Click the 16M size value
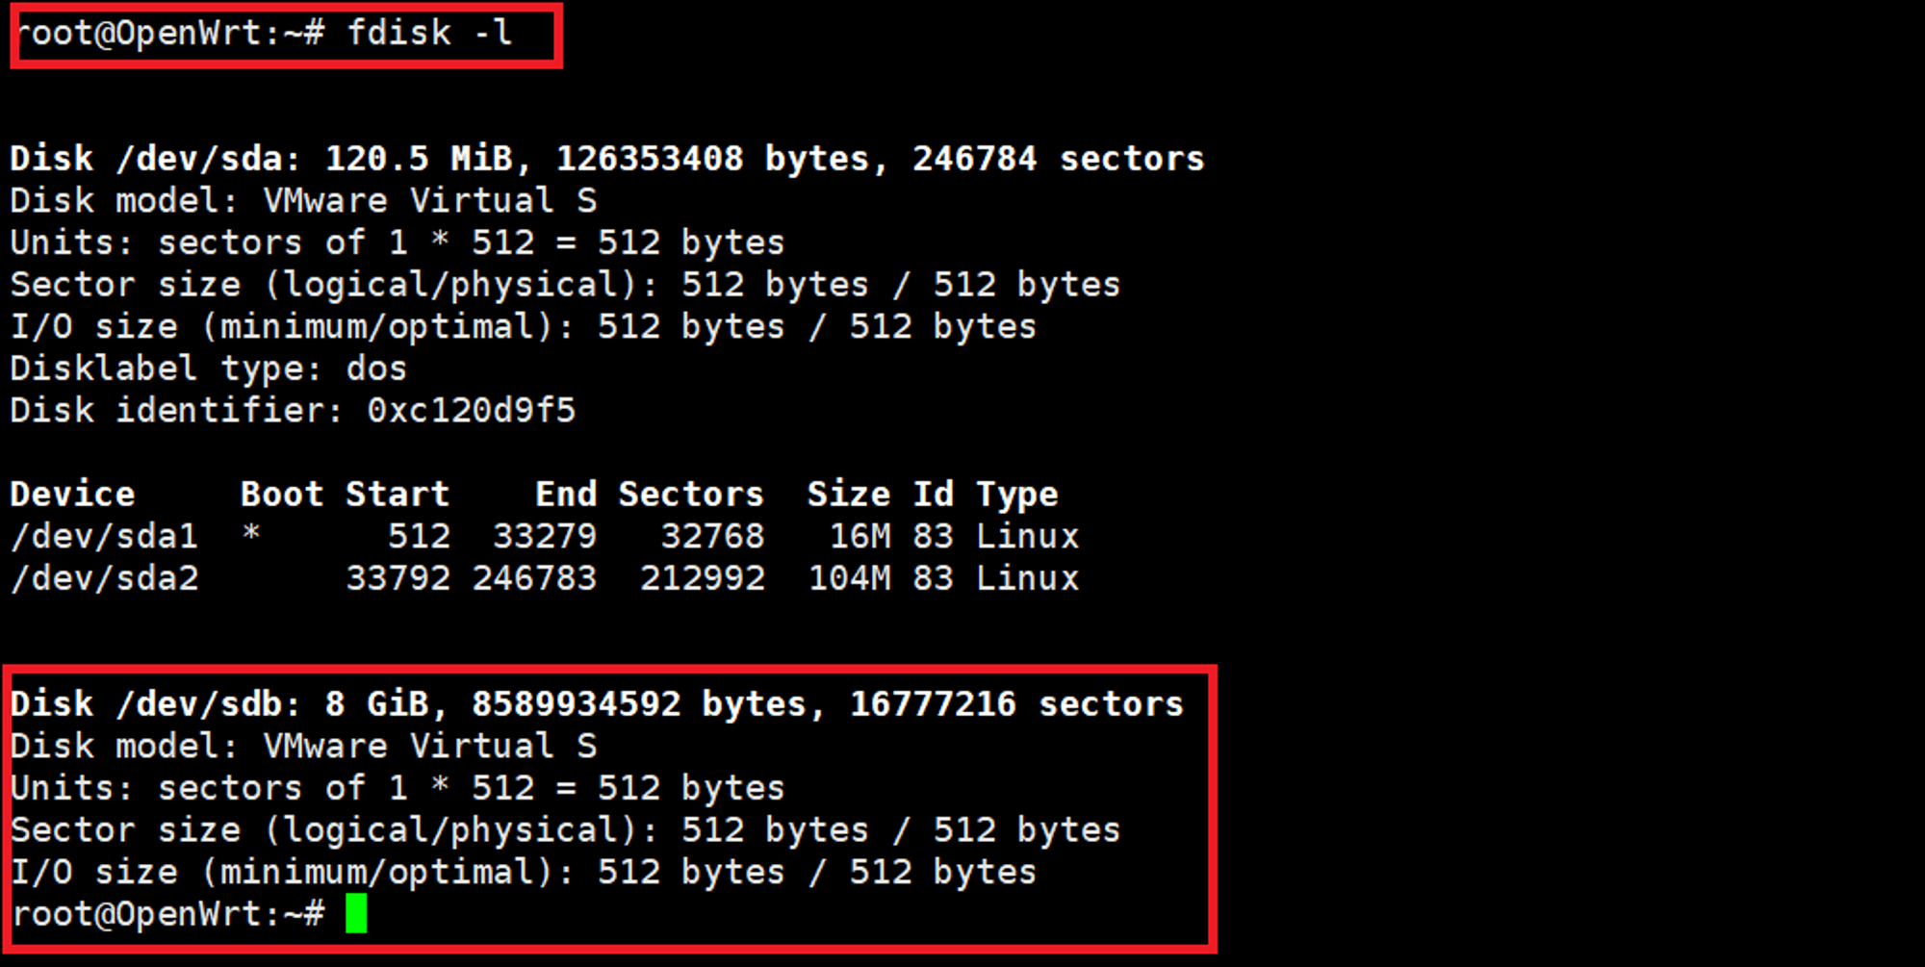 (860, 536)
